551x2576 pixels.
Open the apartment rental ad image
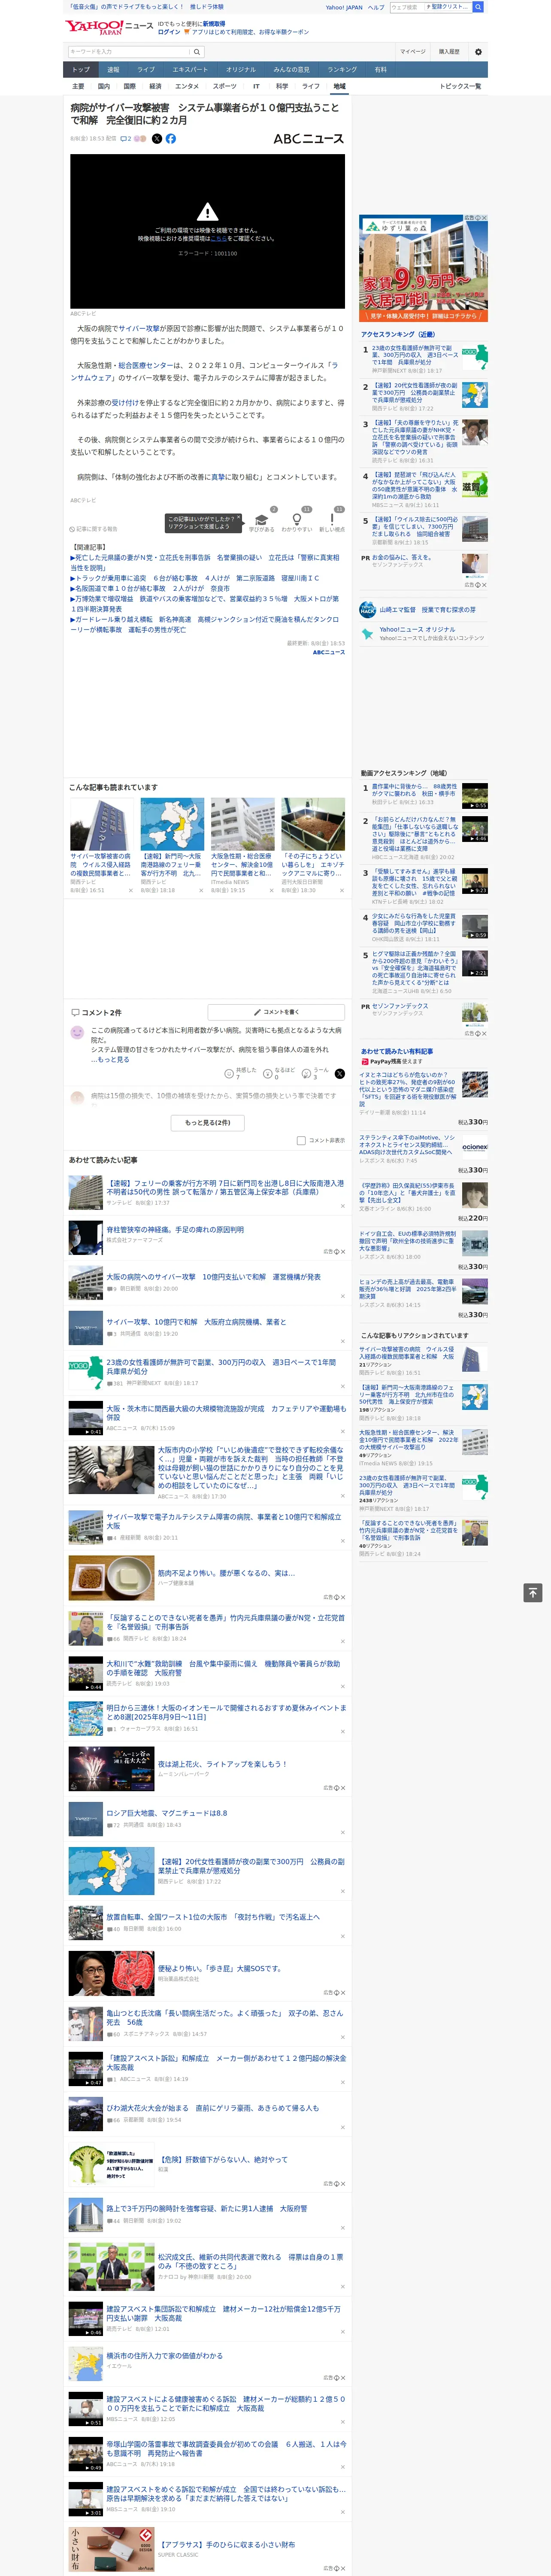coord(423,267)
